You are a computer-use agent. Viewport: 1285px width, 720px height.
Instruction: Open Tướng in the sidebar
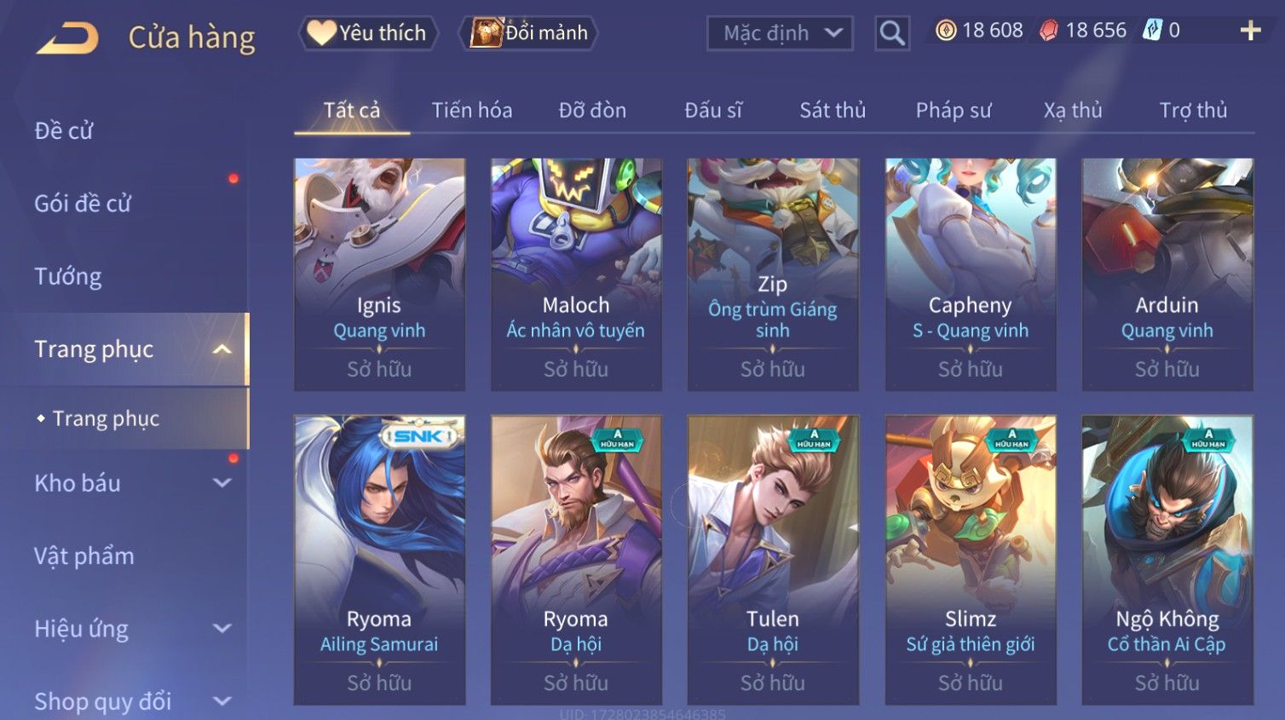[68, 276]
